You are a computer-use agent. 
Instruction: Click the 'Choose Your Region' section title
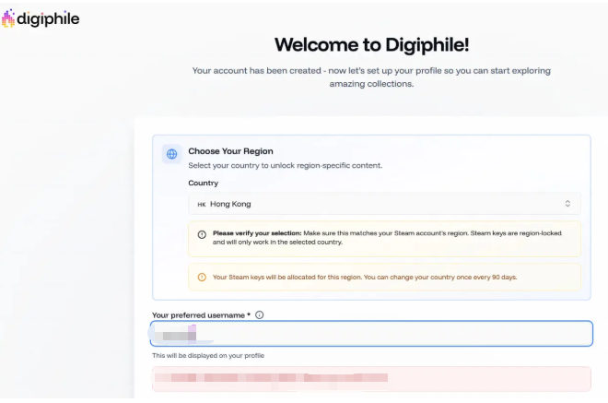(x=230, y=151)
